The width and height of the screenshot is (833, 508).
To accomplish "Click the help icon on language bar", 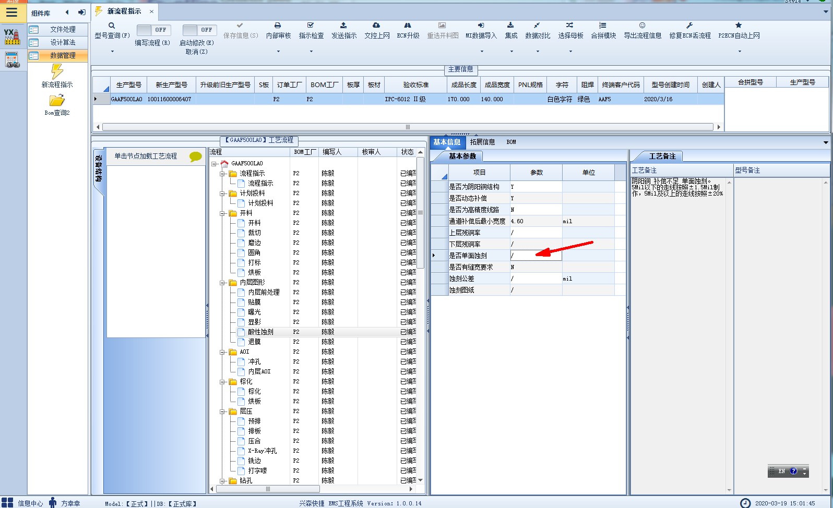I will (793, 471).
